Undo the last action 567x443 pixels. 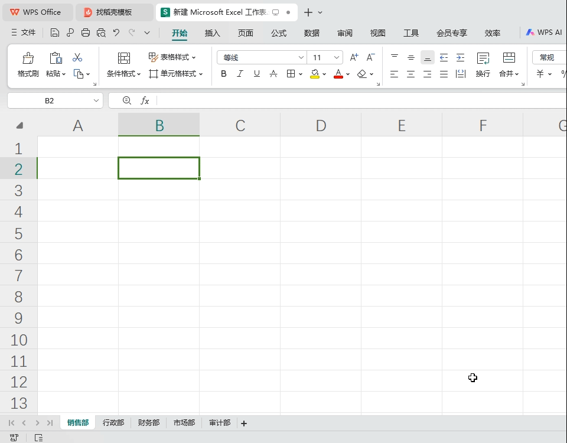pos(116,33)
